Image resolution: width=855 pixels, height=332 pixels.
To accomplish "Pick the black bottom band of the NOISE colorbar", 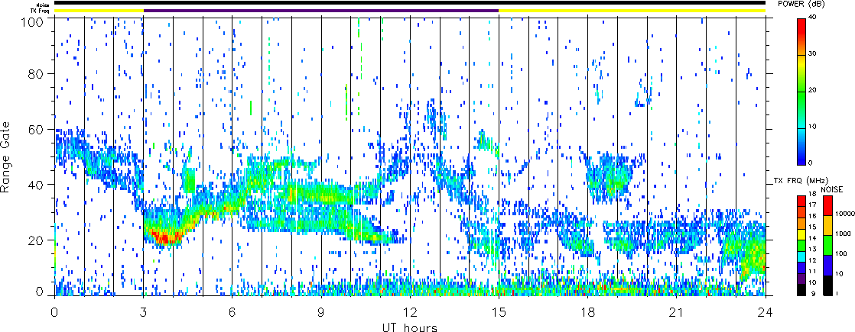I will (x=827, y=285).
